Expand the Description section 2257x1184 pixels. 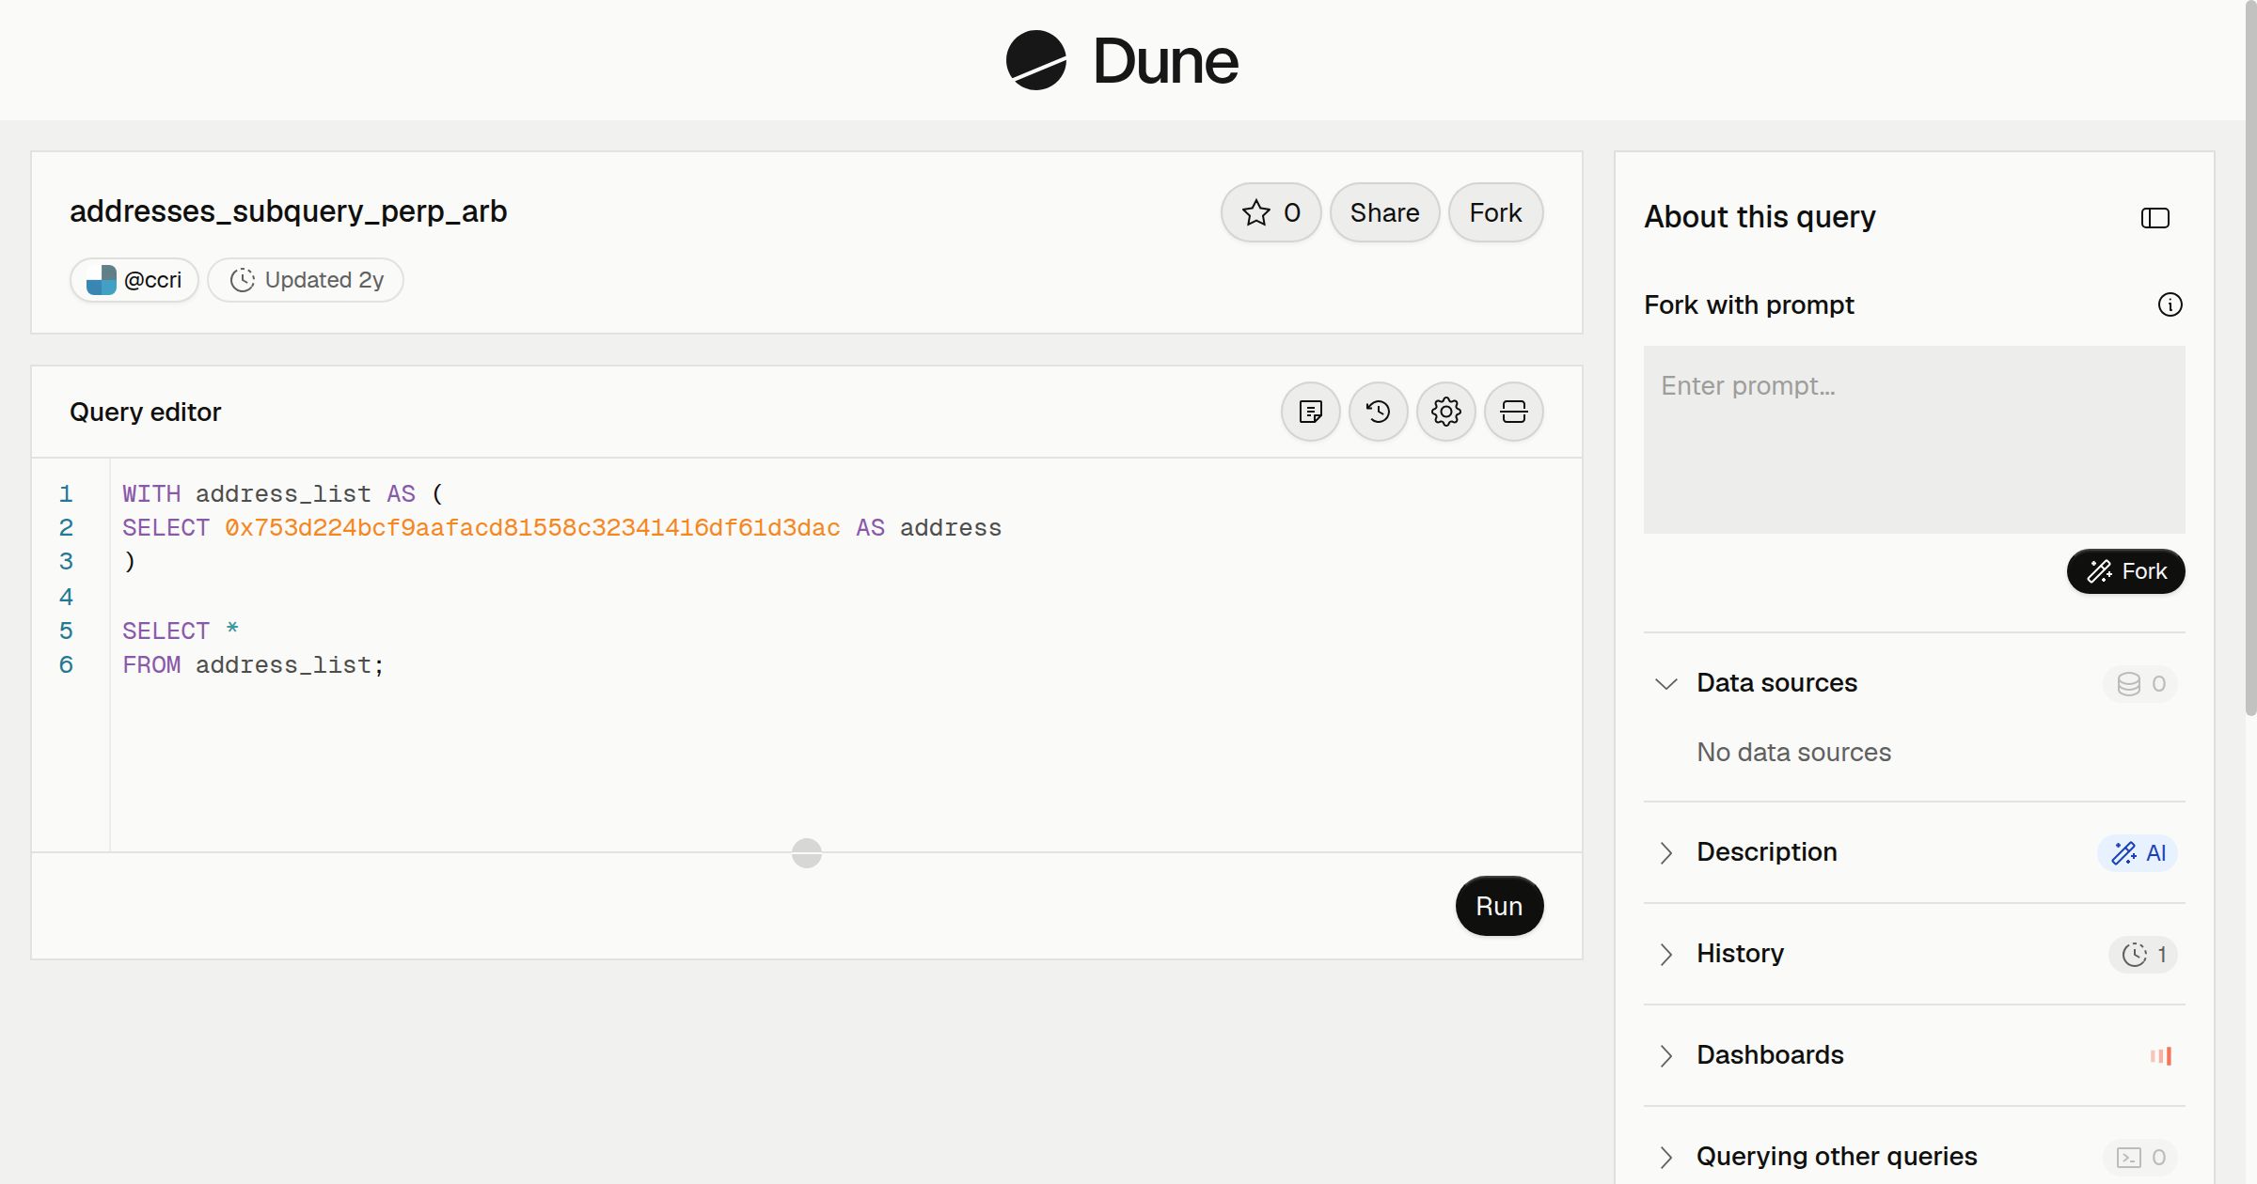1666,852
